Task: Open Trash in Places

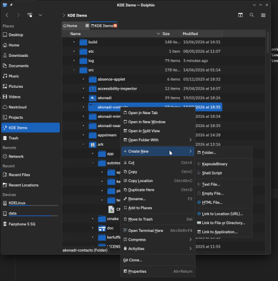Action: click(30, 138)
